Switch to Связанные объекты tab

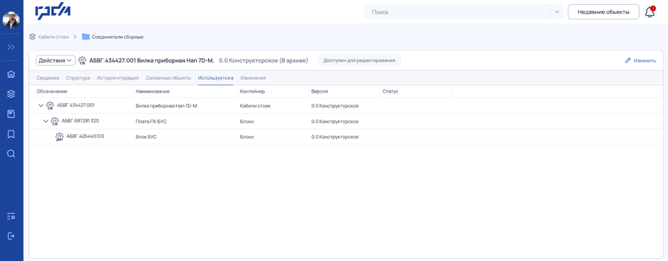click(168, 78)
